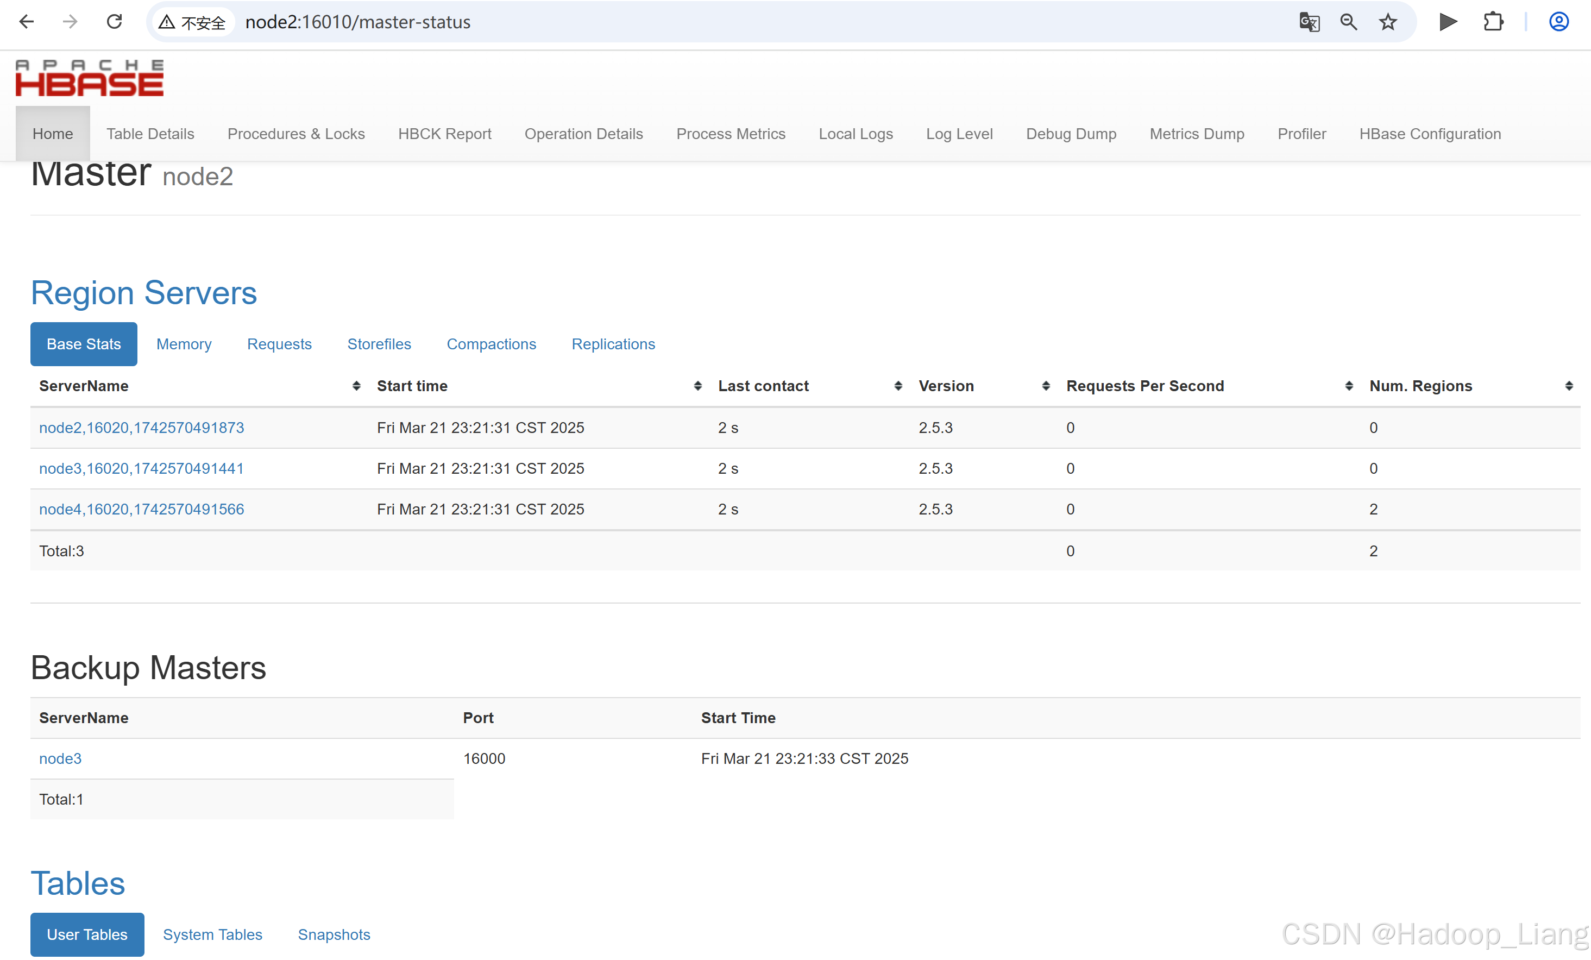
Task: Switch to the Memory tab
Action: pos(184,344)
